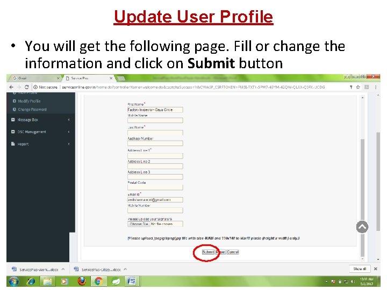Open the green leaf app in taskbar
387x290 pixels.
tap(116, 281)
